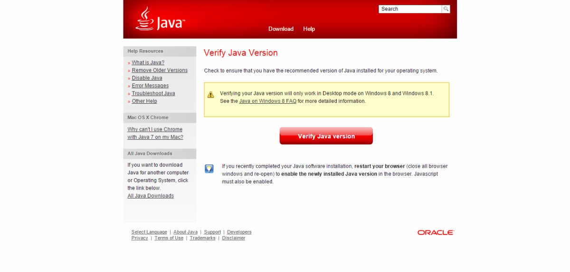This screenshot has width=570, height=272.
Task: Open the Support footer link
Action: [212, 232]
